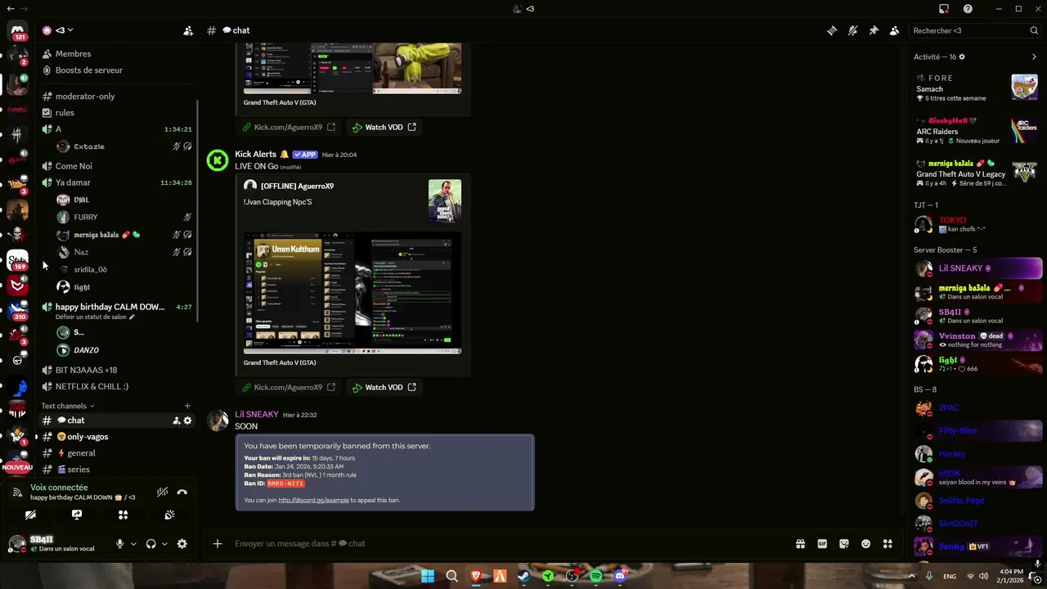
Task: Open microphone input options chevron
Action: 133,544
